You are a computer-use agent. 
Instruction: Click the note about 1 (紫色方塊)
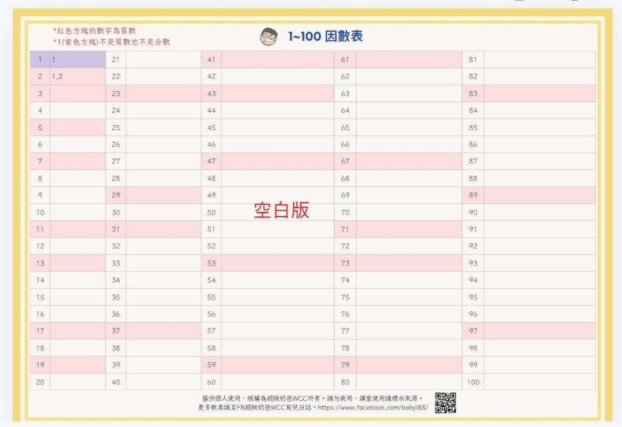[111, 42]
